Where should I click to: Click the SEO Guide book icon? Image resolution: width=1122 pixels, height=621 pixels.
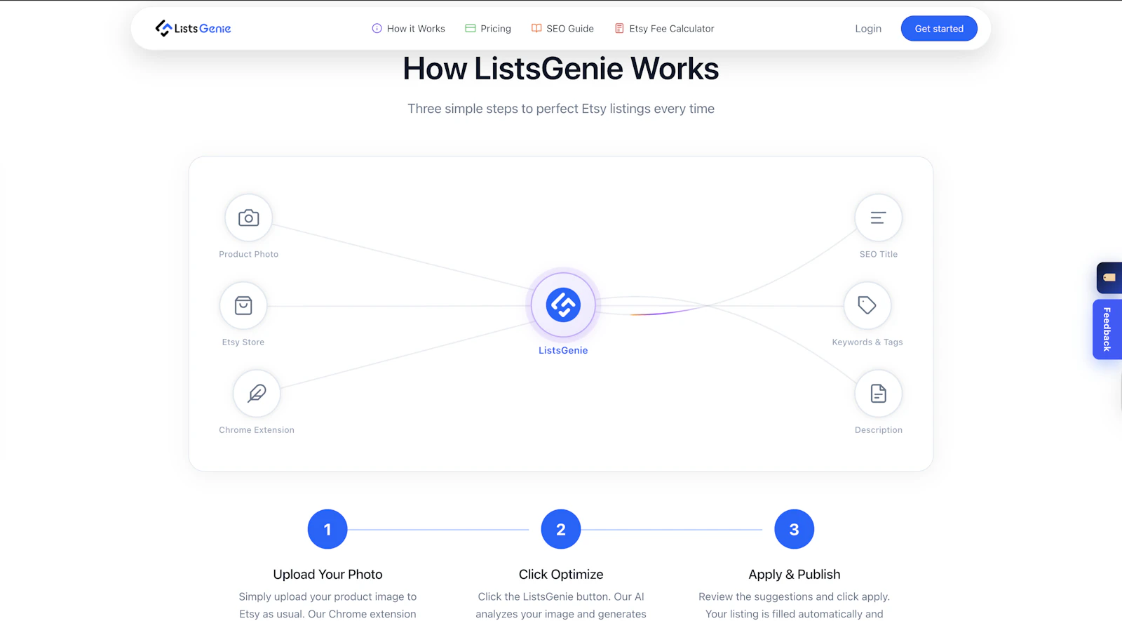click(536, 29)
